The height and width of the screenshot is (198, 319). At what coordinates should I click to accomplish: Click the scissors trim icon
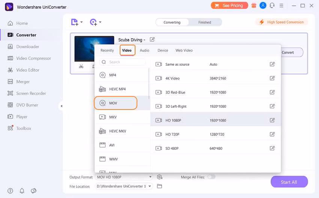(81, 66)
